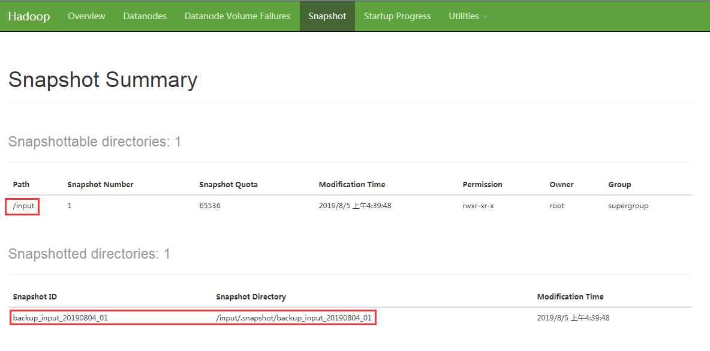
Task: Select the /input/.snapshot/backup_input_20190804_01 directory cell
Action: click(294, 318)
